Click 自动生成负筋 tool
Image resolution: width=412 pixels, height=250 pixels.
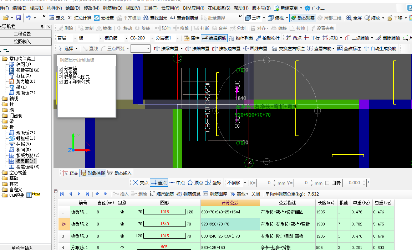click(x=380, y=48)
